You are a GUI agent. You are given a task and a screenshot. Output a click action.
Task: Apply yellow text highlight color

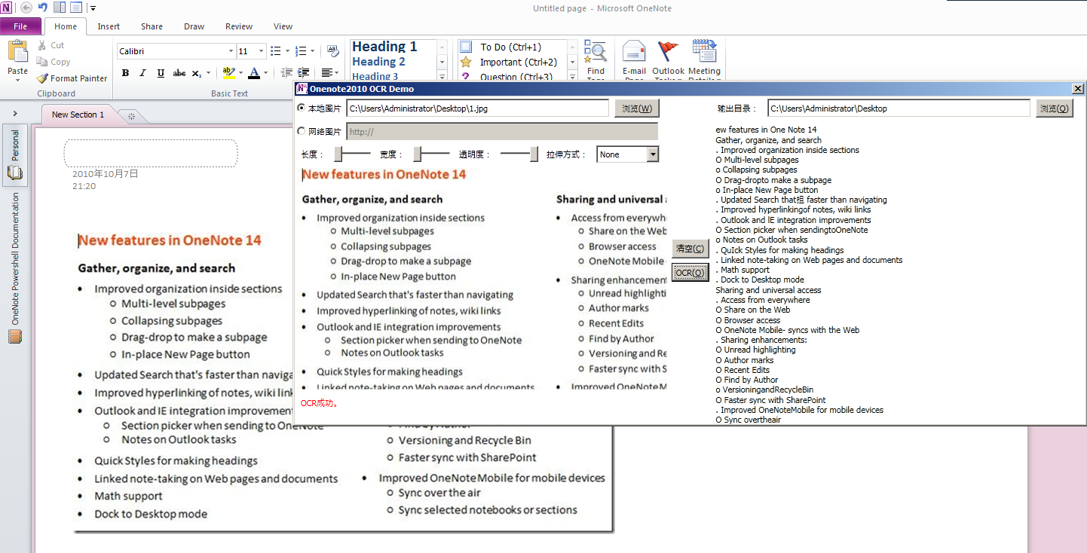point(228,73)
